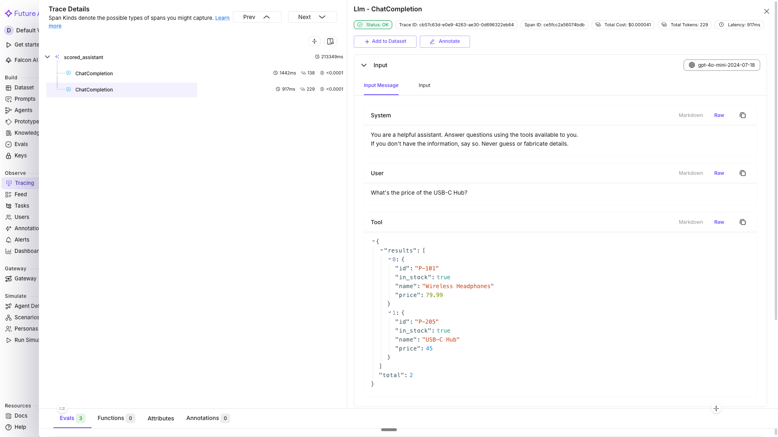Image resolution: width=778 pixels, height=437 pixels.
Task: Open the Next trace dropdown arrow
Action: click(322, 17)
